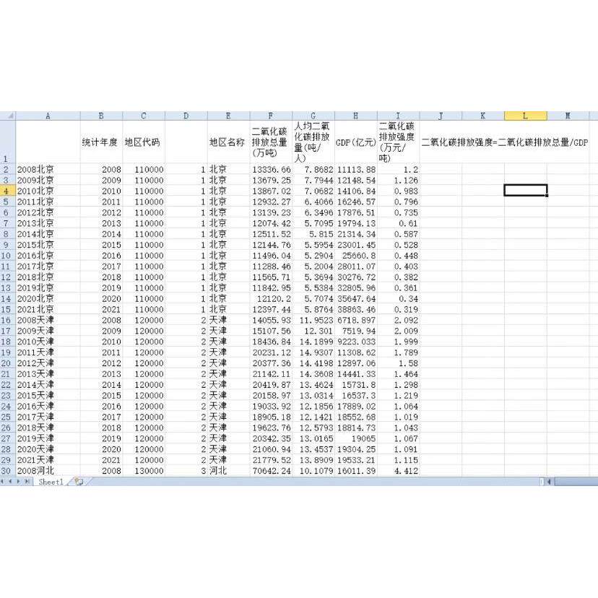The width and height of the screenshot is (598, 598).
Task: Click the Insert Worksheet icon beside Sheet1
Action: pyautogui.click(x=79, y=481)
